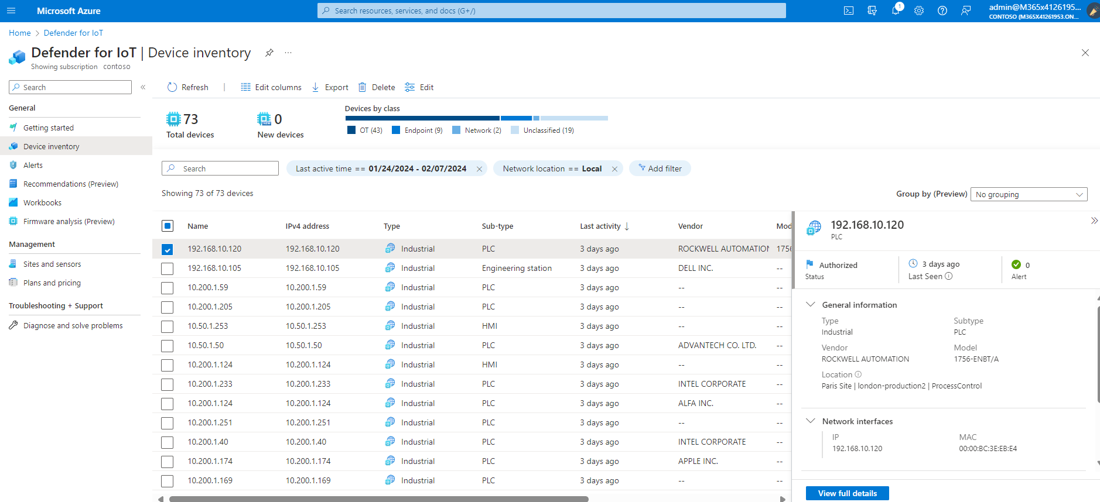The width and height of the screenshot is (1100, 502).
Task: Tick the 10.50.1.253 row checkbox
Action: point(168,326)
